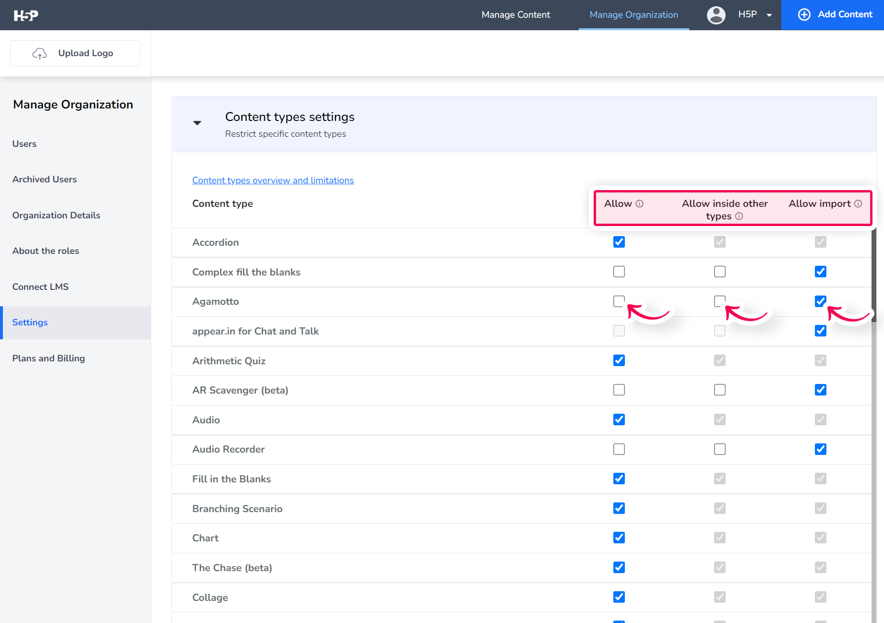Open About the roles page
This screenshot has width=884, height=623.
click(x=46, y=251)
